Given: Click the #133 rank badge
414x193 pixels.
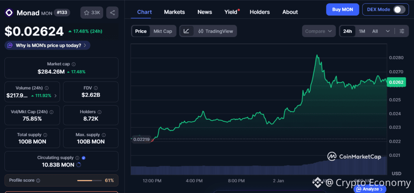Looking at the screenshot, I should [62, 12].
